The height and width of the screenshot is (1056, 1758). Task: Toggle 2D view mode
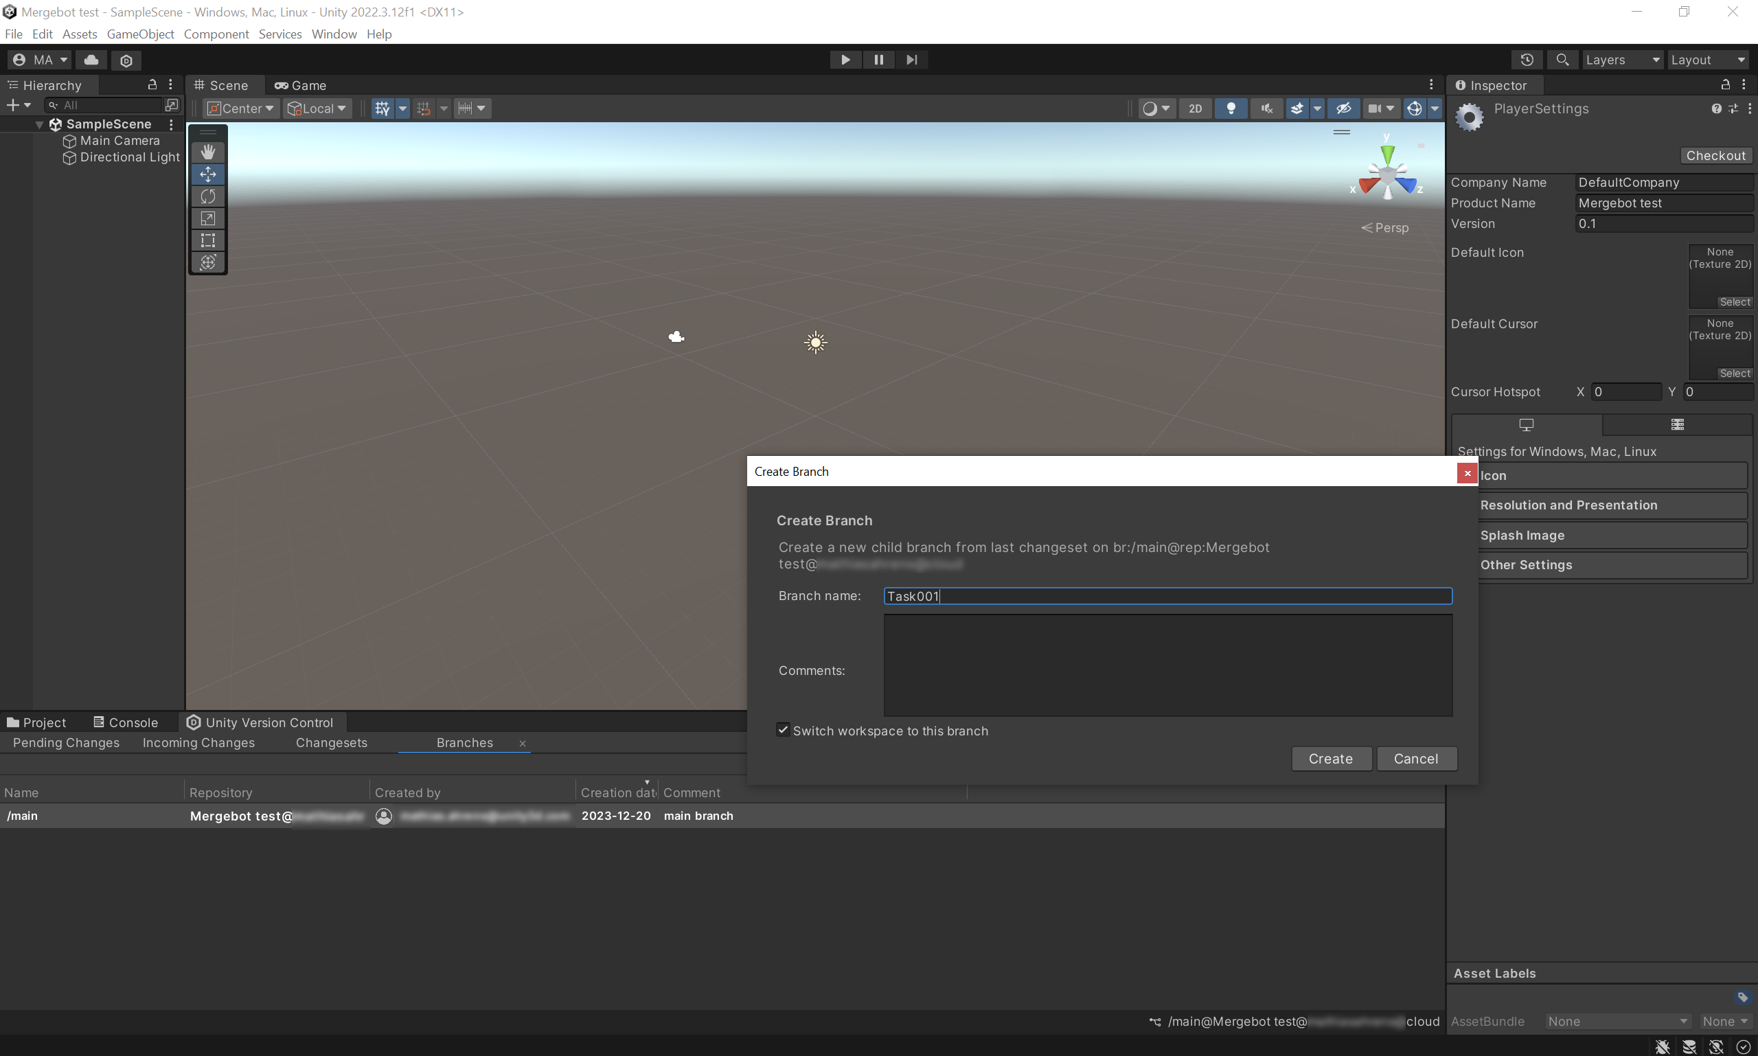coord(1195,108)
